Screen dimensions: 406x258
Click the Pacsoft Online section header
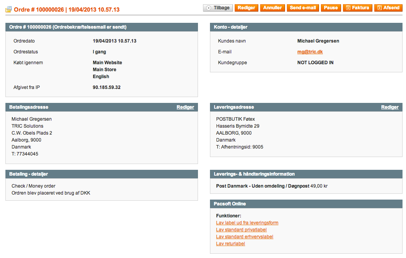[230, 204]
